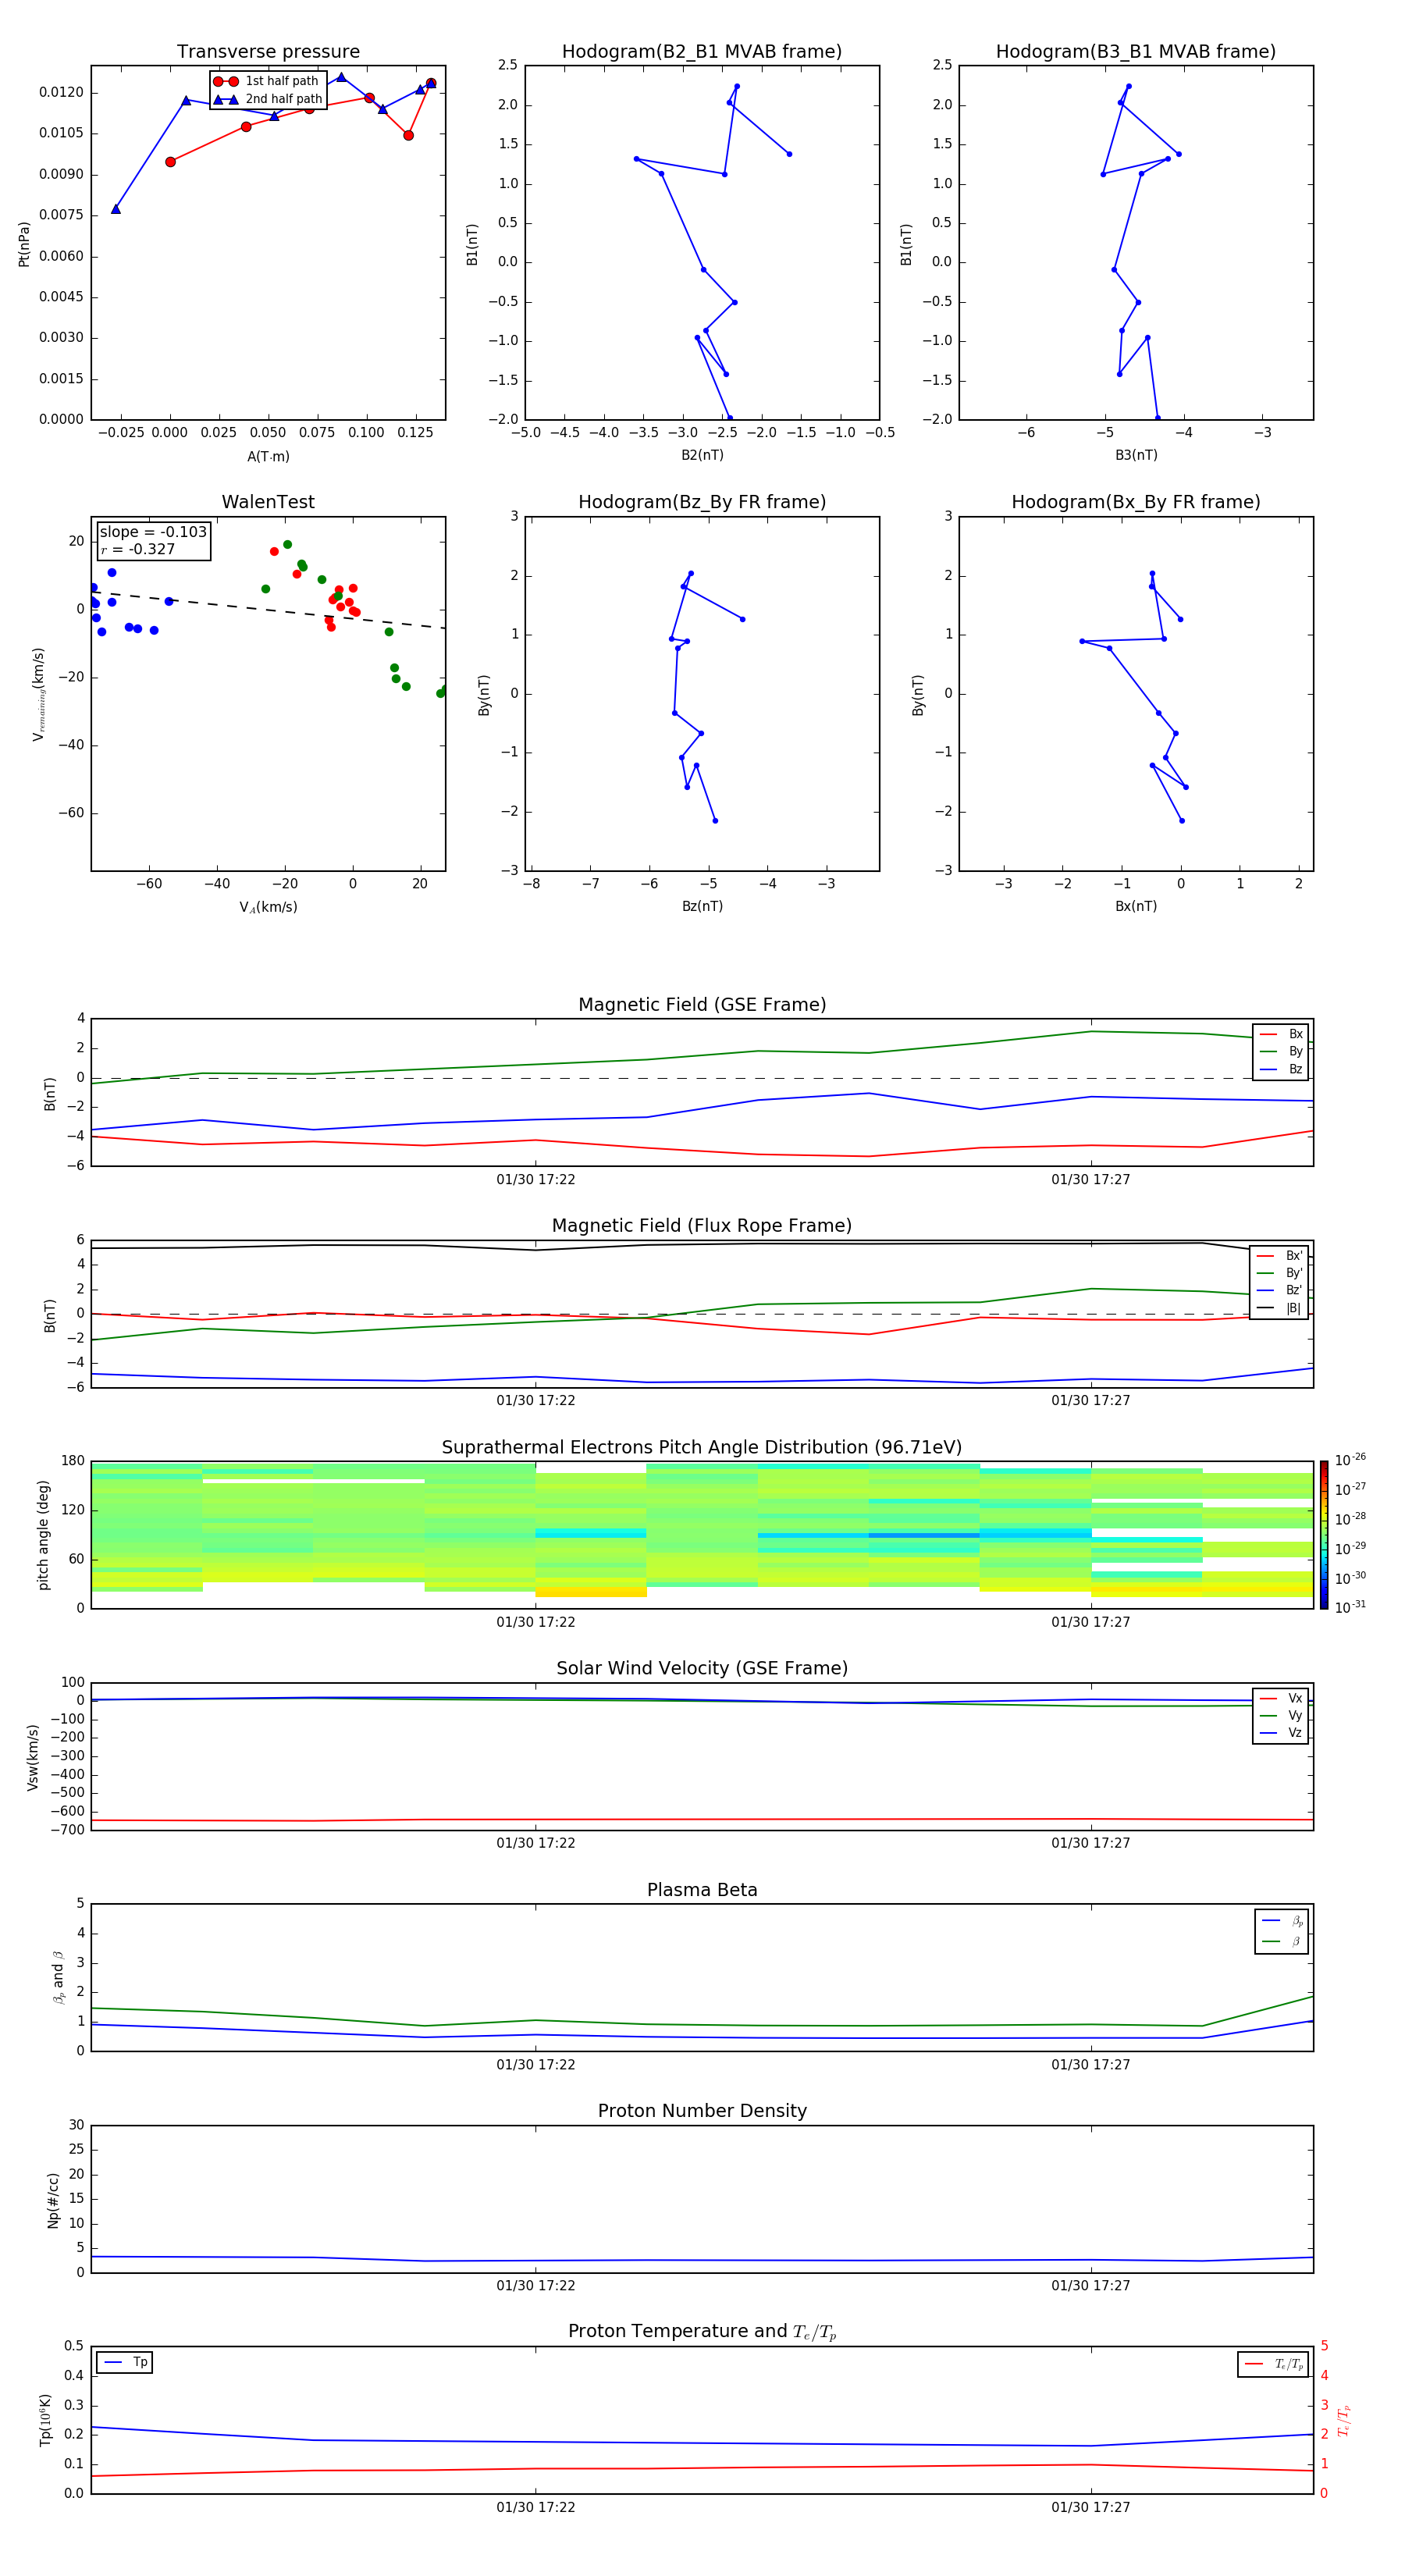Click Bz' legend entry in Flux Rope panel
This screenshot has width=1405, height=2576.
coord(1279,1291)
